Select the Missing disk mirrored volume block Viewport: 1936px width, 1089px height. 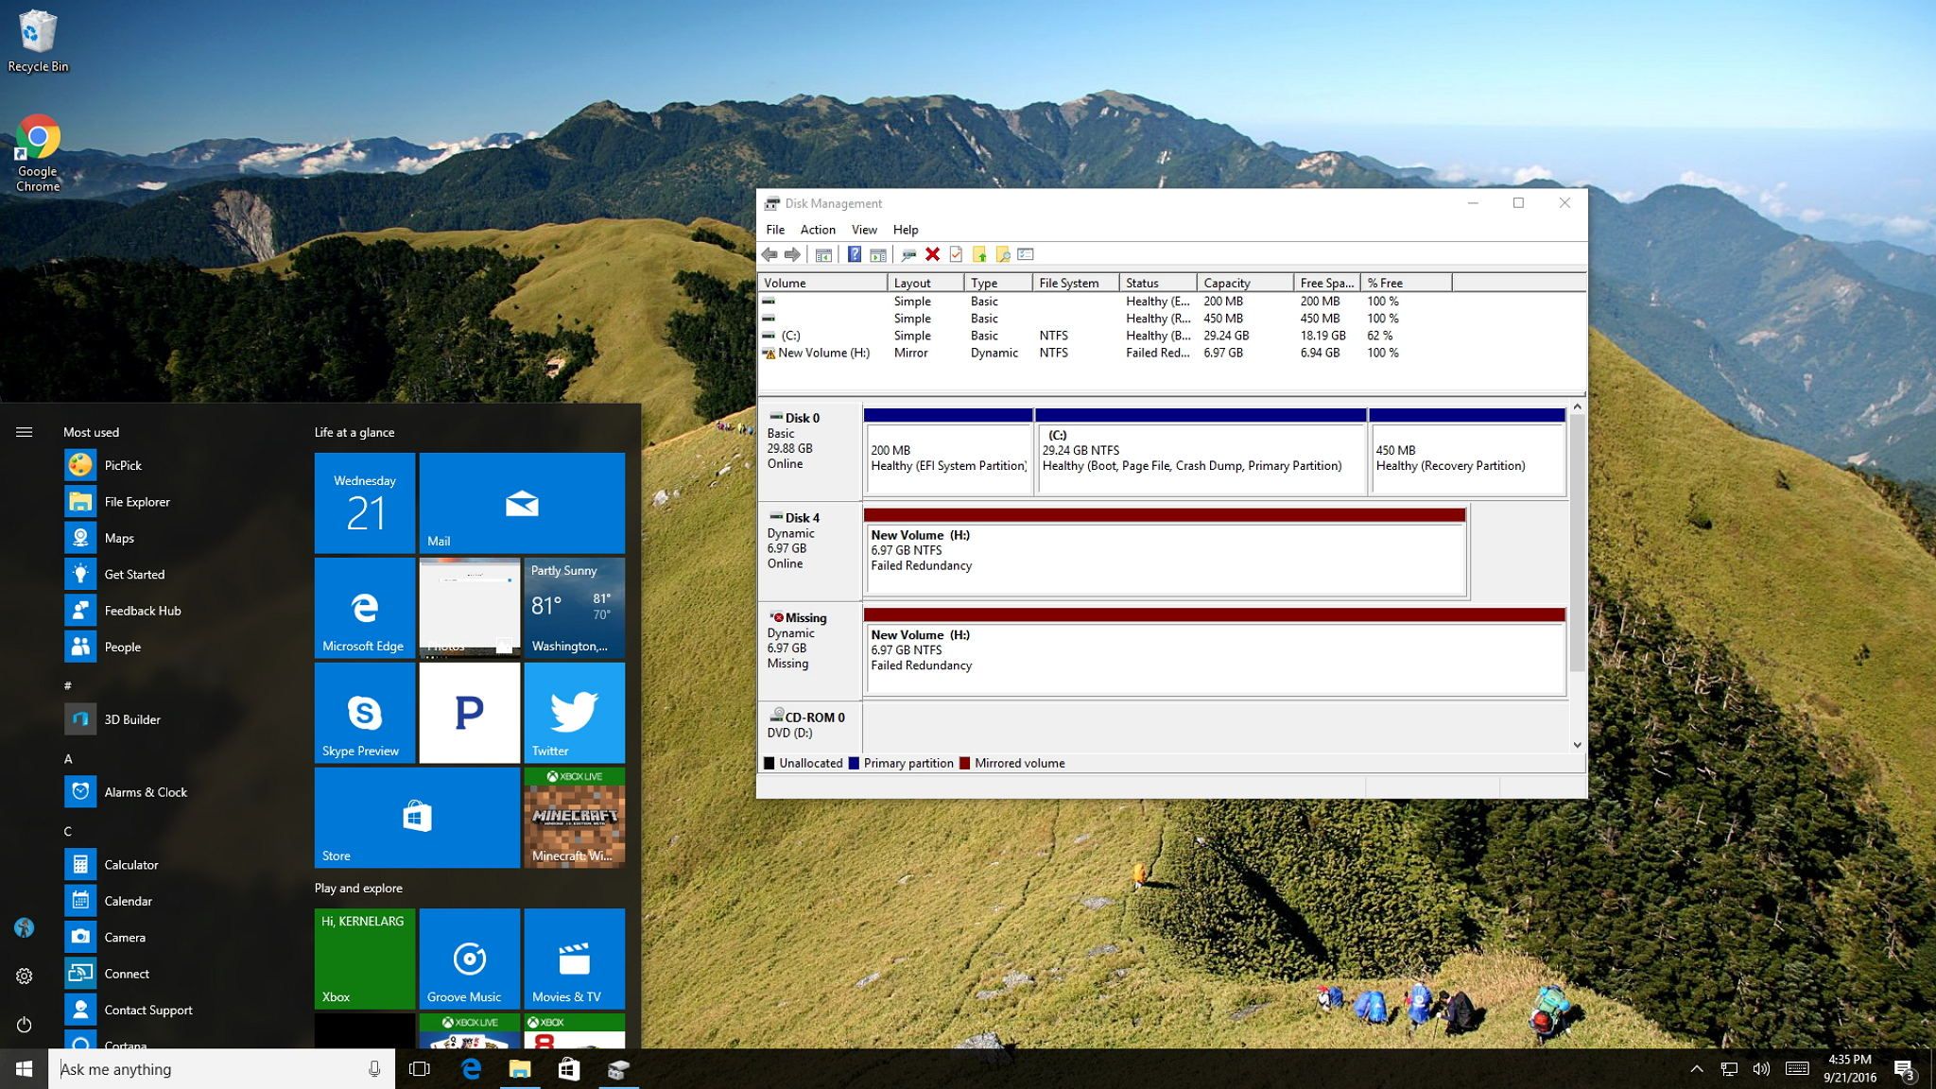point(1214,652)
